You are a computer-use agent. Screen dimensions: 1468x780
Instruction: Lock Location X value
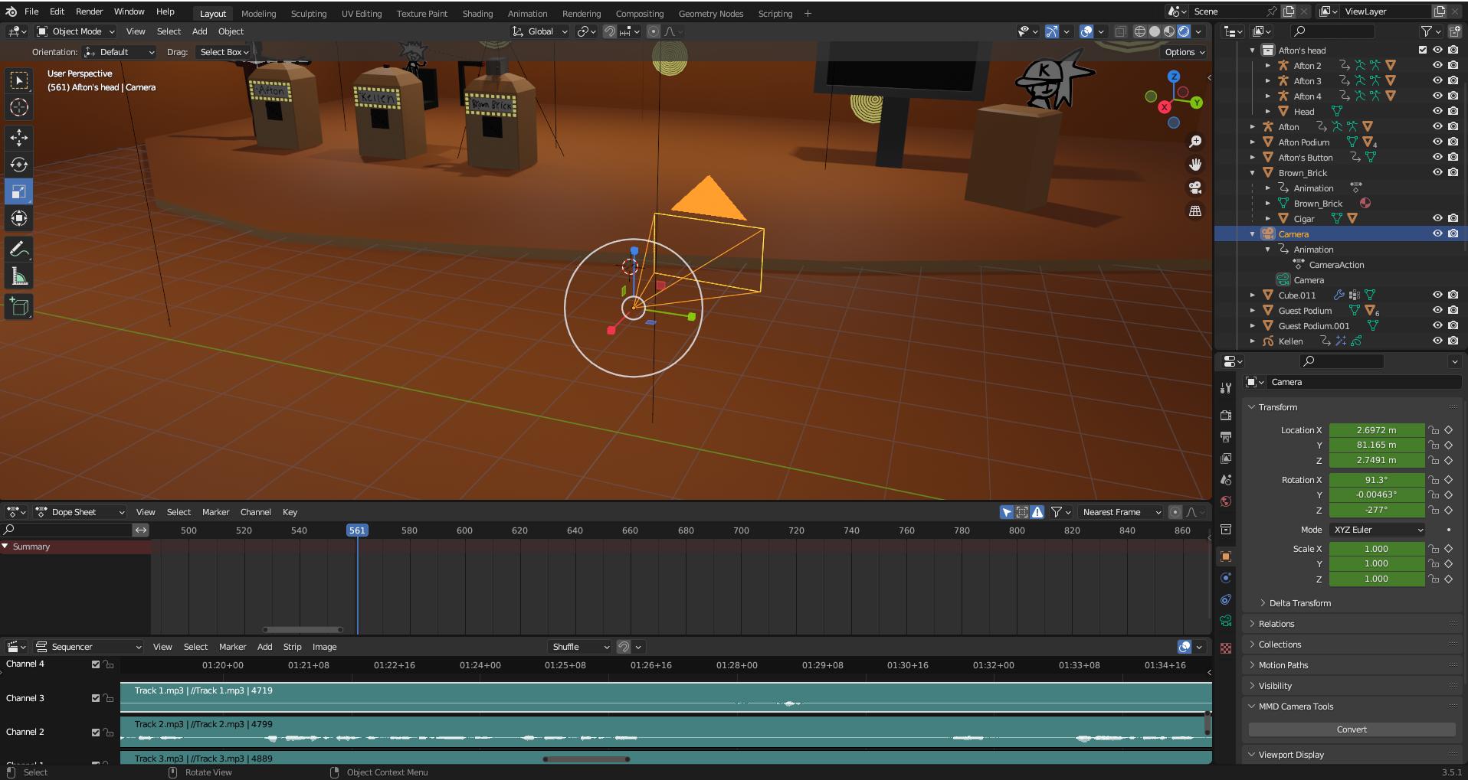1434,430
